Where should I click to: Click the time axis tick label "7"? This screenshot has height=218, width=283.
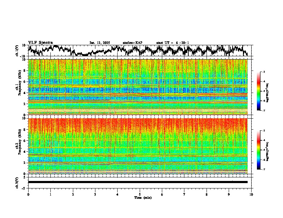click(184, 194)
